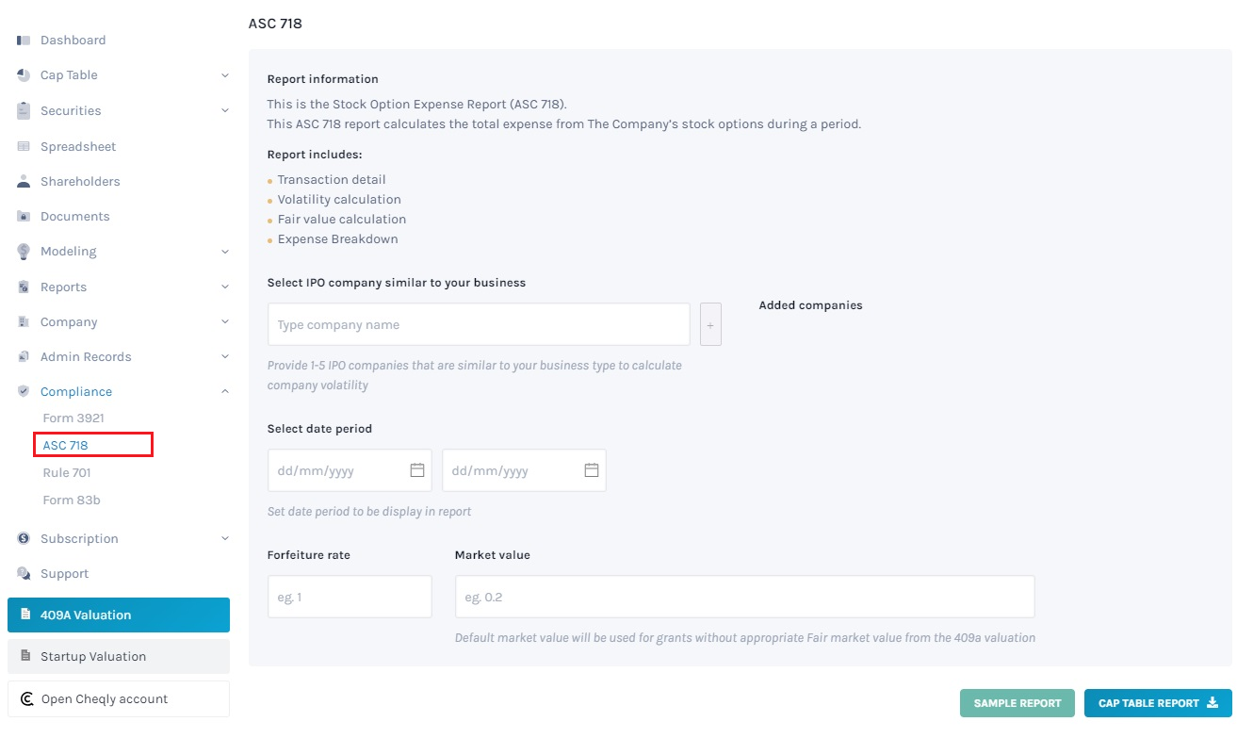The height and width of the screenshot is (738, 1237).
Task: Click the Support chat icon
Action: click(24, 573)
